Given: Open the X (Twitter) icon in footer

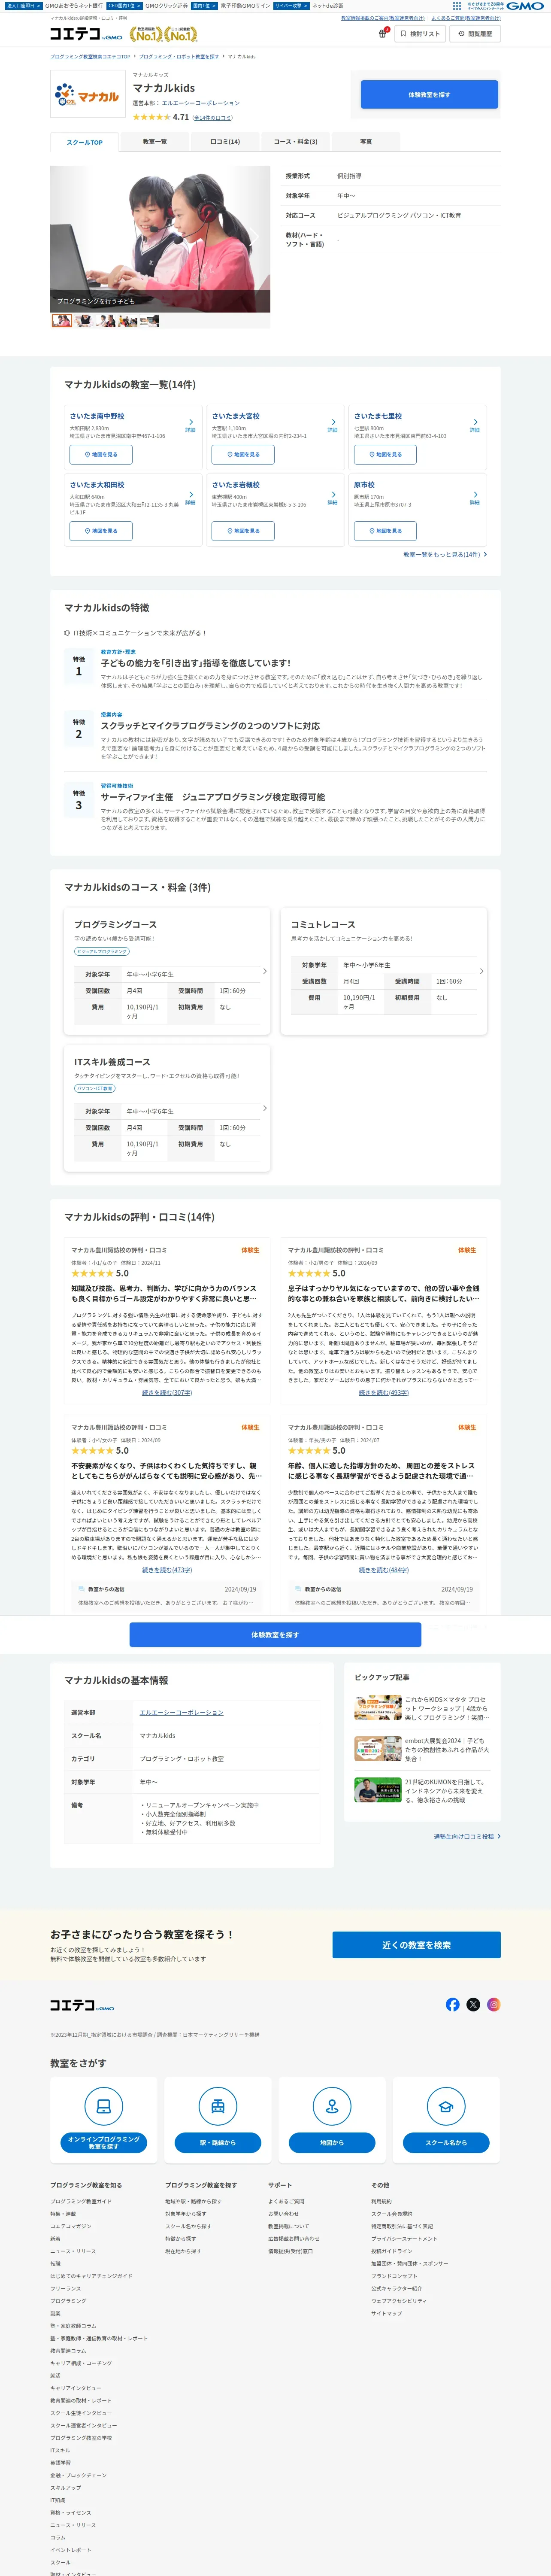Looking at the screenshot, I should click(473, 2004).
